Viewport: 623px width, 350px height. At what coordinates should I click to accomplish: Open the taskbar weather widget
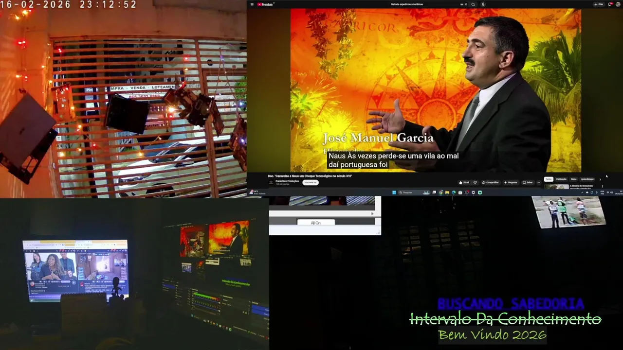pyautogui.click(x=258, y=192)
